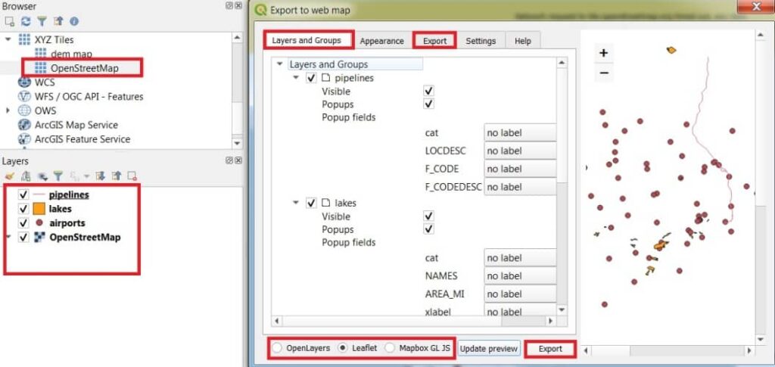The image size is (775, 367).
Task: Click Add Selected Layers icon in Browser toolbar
Action: point(8,21)
